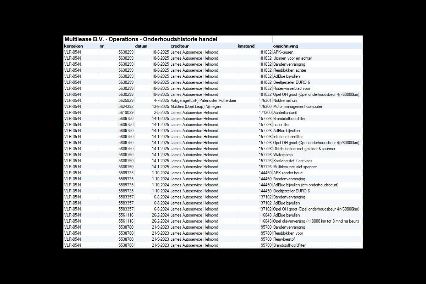Select the 'omschrijving' column header
Viewport: 426px width, 284px height.
[286, 46]
